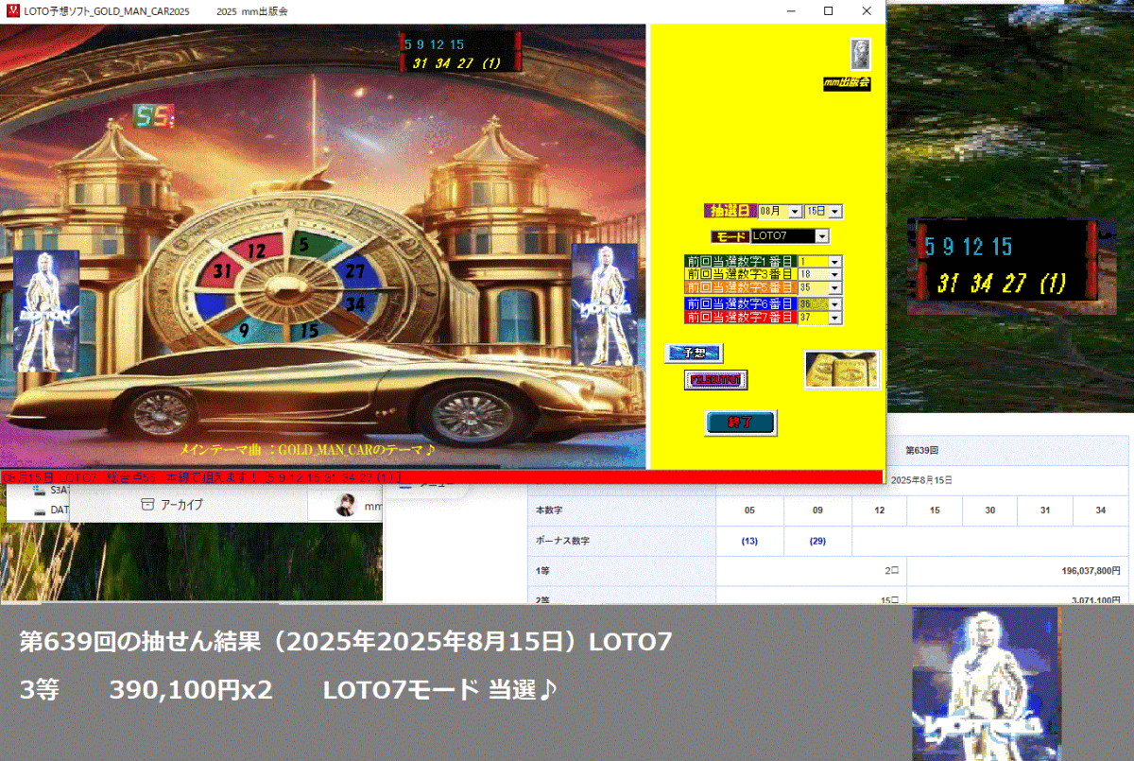This screenshot has height=761, width=1134.
Task: Open the モード dropdown showing LOTO7
Action: click(822, 236)
